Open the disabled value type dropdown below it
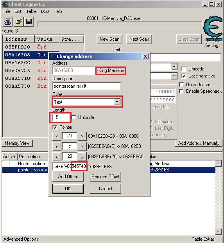The width and height of the screenshot is (224, 243). [x=174, y=76]
